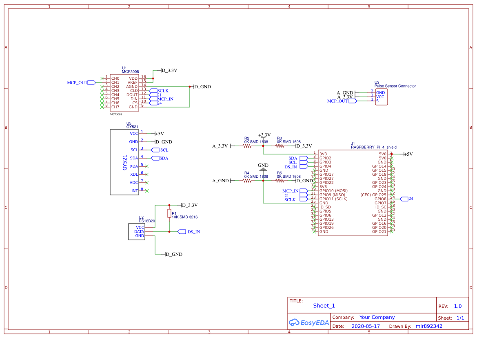The width and height of the screenshot is (477, 338).
Task: Select the R4 0K resistor symbol
Action: pos(247,181)
